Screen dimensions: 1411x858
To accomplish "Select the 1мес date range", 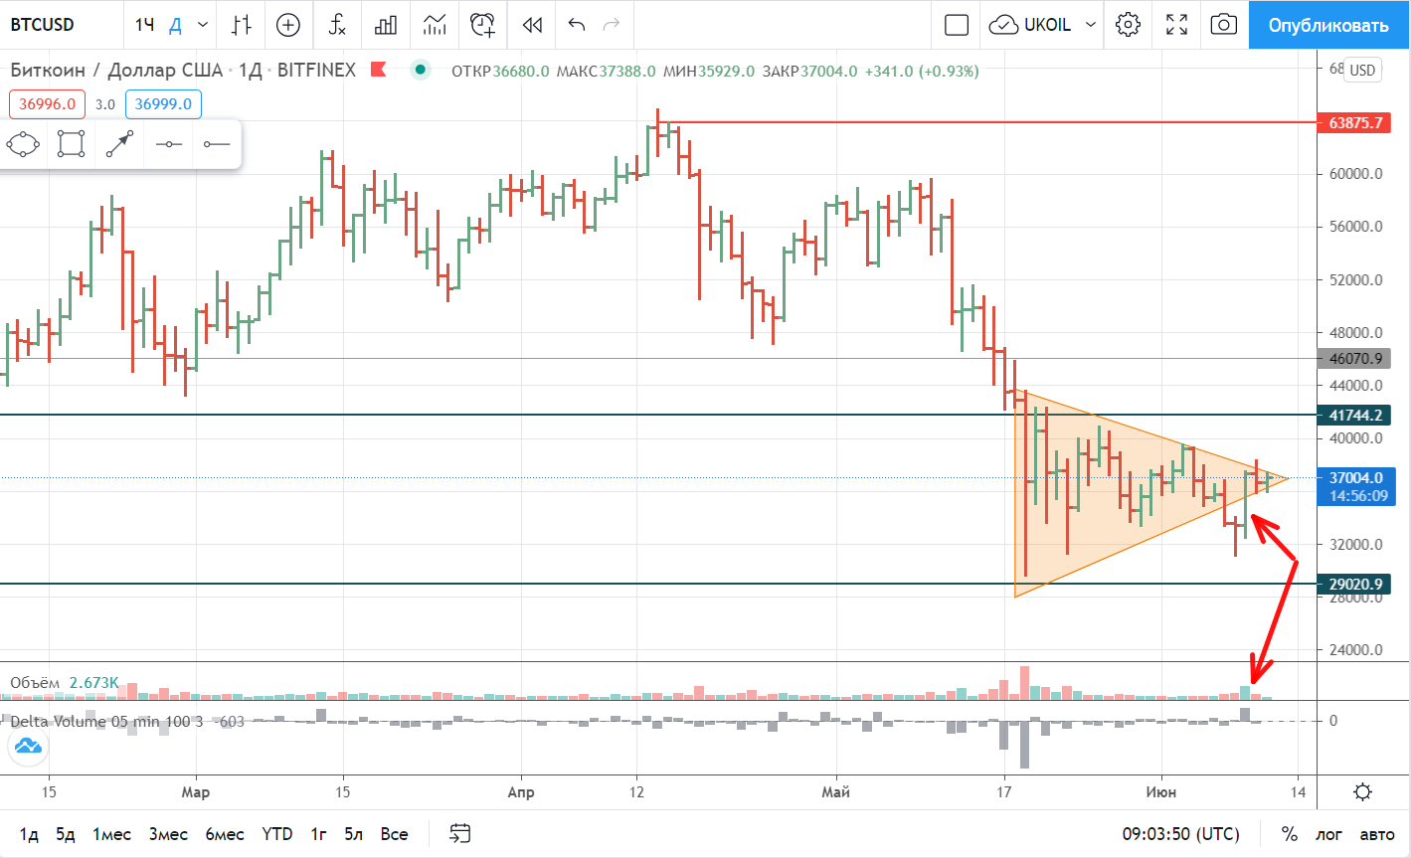I will coord(111,834).
